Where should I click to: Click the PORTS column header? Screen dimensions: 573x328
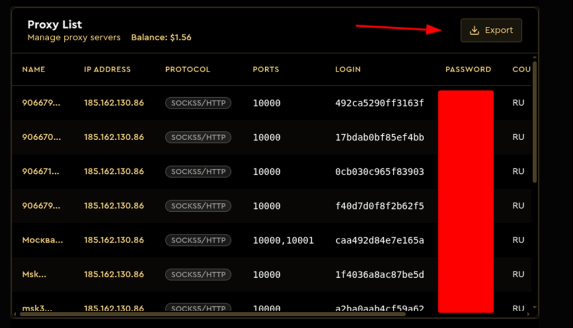point(266,70)
